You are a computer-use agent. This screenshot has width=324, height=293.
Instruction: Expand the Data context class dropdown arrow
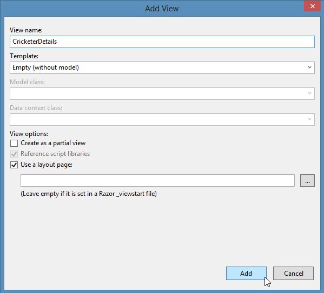(x=309, y=119)
